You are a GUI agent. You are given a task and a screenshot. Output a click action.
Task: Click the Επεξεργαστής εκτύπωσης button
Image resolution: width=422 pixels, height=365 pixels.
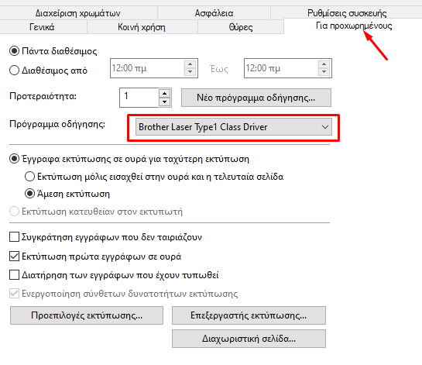tap(249, 315)
